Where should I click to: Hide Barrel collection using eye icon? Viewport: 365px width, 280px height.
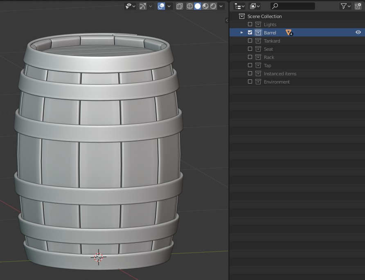click(358, 33)
